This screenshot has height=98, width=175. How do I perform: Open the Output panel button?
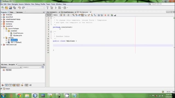pyautogui.click(x=7, y=89)
